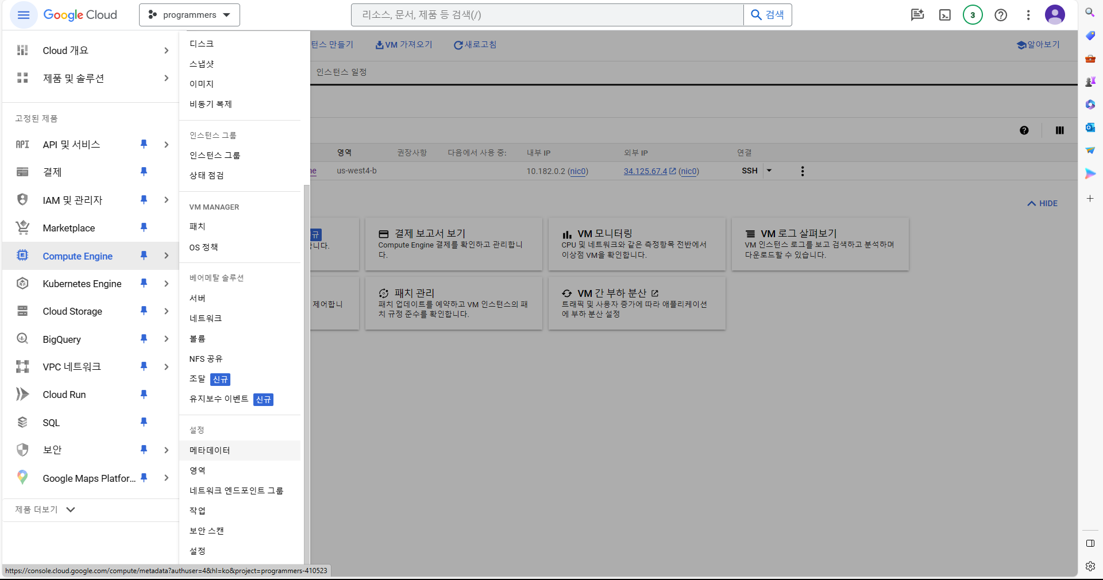Open the notifications badge showing 3

[x=973, y=15]
